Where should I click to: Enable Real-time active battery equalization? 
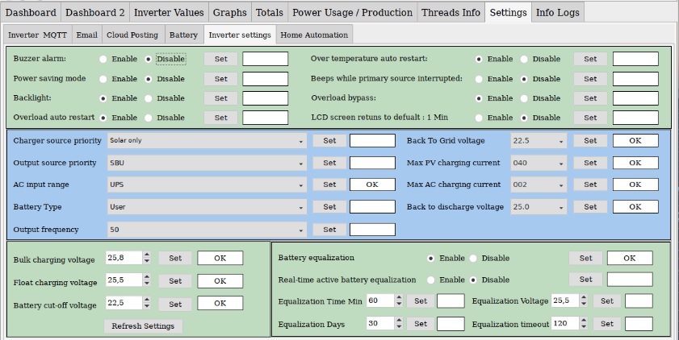[431, 280]
